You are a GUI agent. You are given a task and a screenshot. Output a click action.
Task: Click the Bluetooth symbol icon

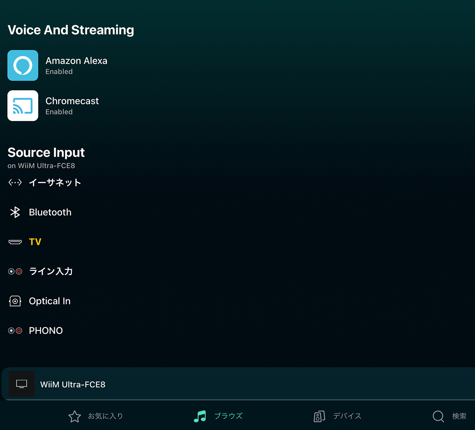tap(15, 212)
